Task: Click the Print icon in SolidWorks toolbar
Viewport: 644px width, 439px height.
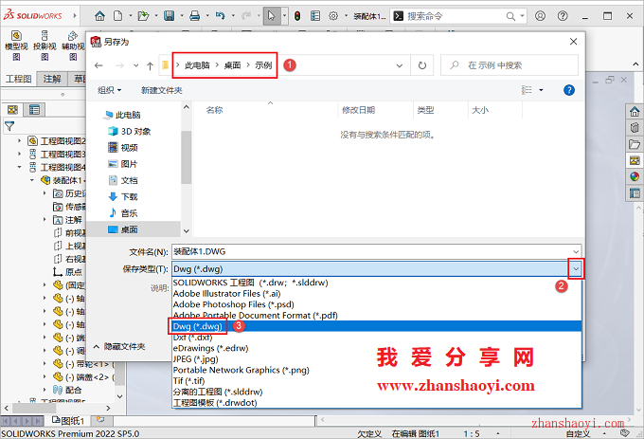Action: pyautogui.click(x=195, y=16)
